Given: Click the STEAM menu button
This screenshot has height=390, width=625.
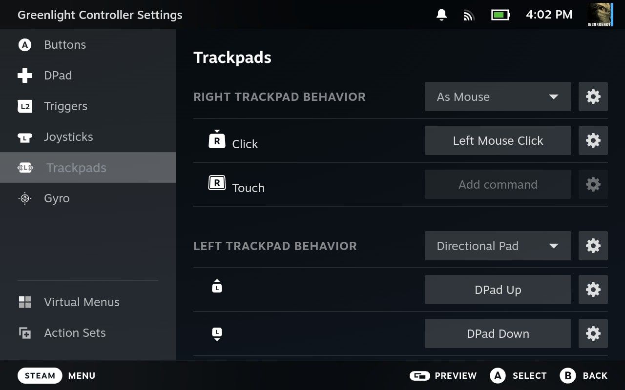Looking at the screenshot, I should tap(40, 376).
